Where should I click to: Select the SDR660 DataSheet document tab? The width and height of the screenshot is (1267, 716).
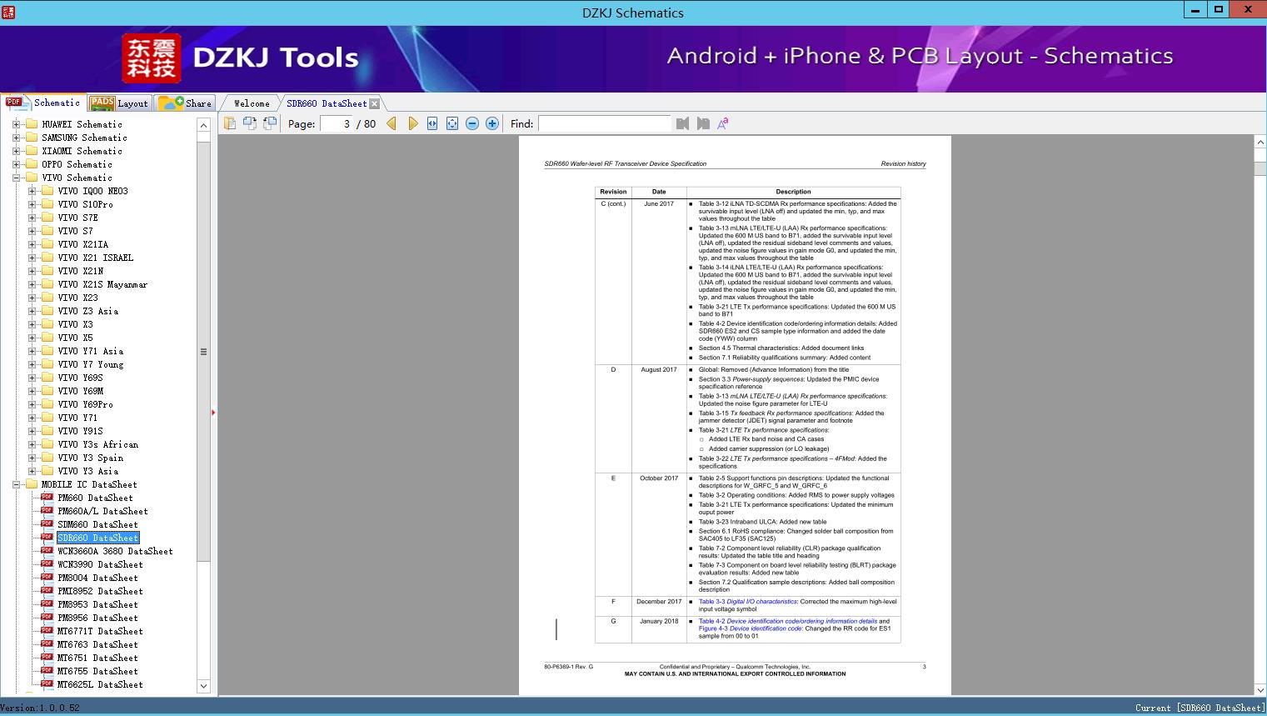pos(327,103)
